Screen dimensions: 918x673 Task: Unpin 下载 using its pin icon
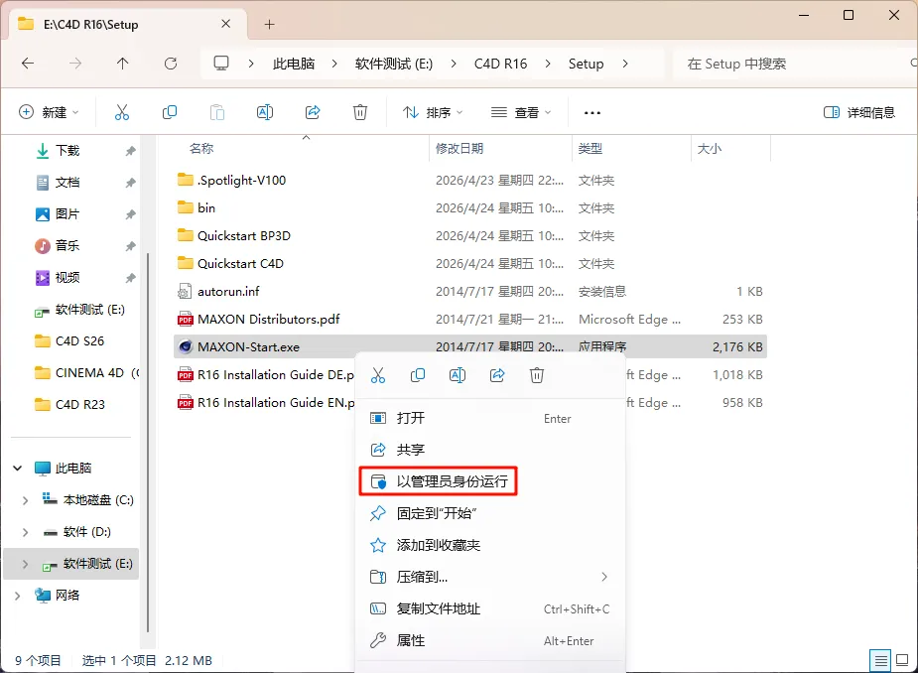[130, 151]
